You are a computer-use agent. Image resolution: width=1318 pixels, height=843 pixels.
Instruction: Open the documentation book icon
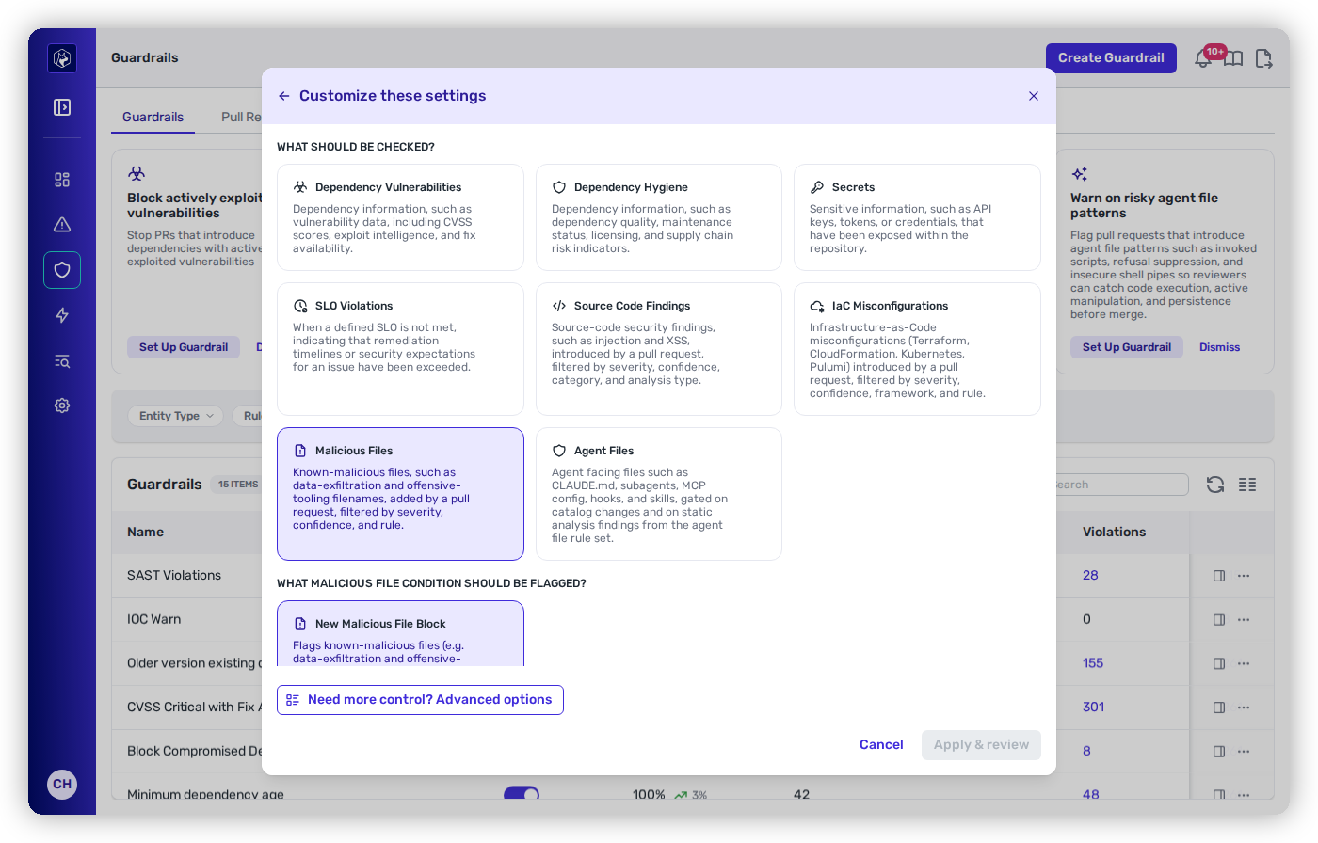(1233, 58)
